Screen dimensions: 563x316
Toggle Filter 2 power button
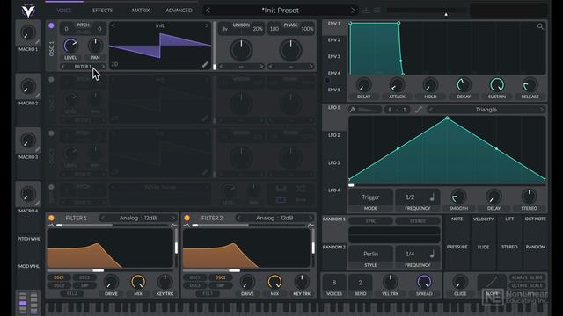click(187, 218)
